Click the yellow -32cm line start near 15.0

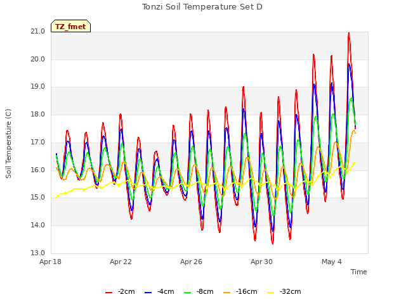(56, 197)
